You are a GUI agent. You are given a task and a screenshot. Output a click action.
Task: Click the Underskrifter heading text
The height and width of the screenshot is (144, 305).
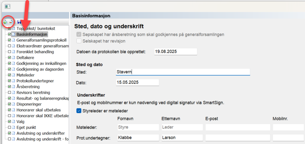pos(91,95)
